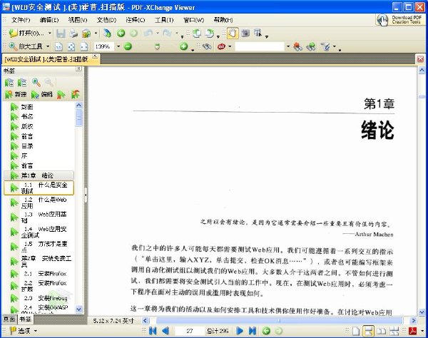The image size is (428, 338).
Task: Select the 第1章 绪论 bookmark
Action: pyautogui.click(x=37, y=175)
